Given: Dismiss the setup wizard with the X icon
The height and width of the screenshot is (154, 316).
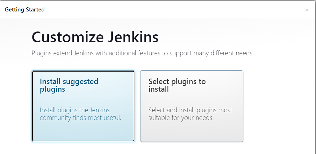Looking at the screenshot, I should pos(306,10).
